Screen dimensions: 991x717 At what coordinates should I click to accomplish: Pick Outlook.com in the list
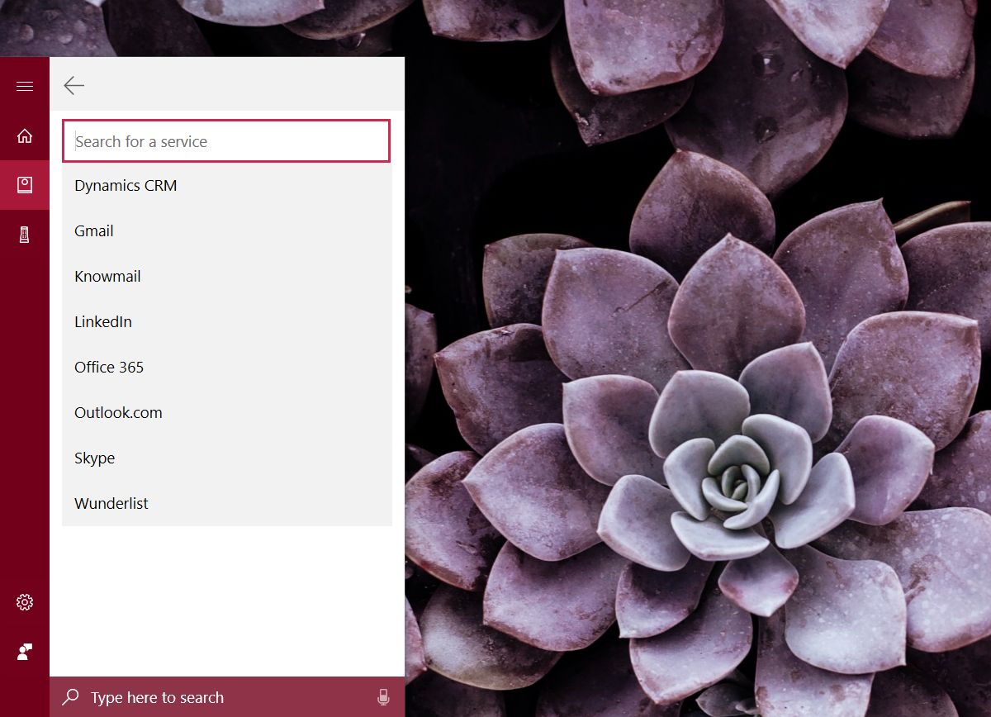pyautogui.click(x=227, y=413)
